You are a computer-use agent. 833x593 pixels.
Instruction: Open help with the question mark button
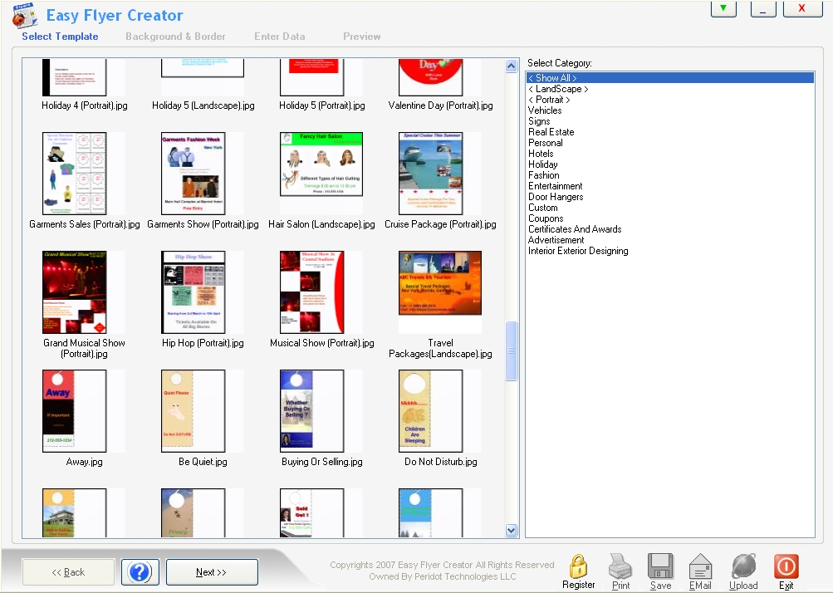[140, 571]
